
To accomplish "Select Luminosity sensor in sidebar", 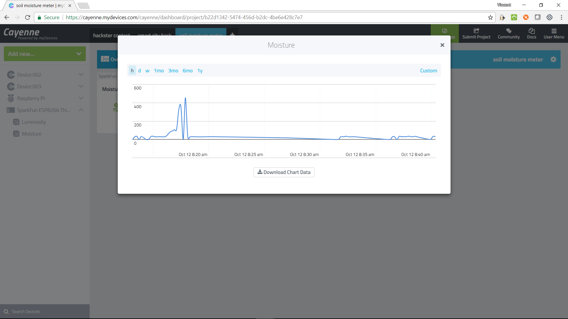I will (34, 122).
